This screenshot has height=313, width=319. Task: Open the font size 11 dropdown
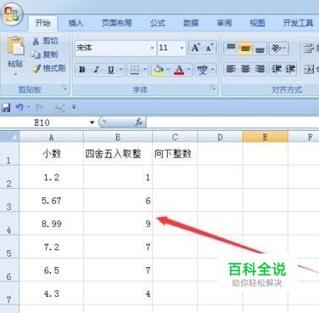182,48
